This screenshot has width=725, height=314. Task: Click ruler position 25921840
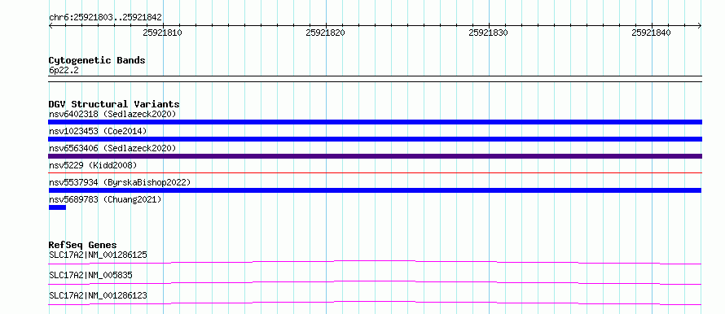click(651, 33)
